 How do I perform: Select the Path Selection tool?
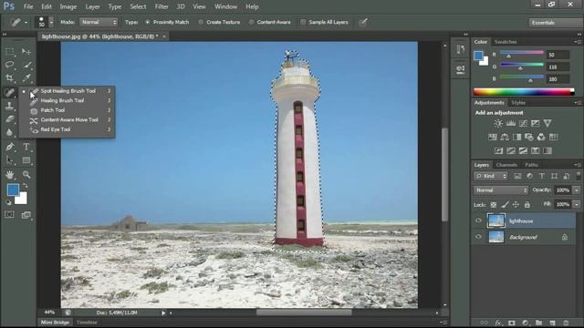click(x=10, y=160)
